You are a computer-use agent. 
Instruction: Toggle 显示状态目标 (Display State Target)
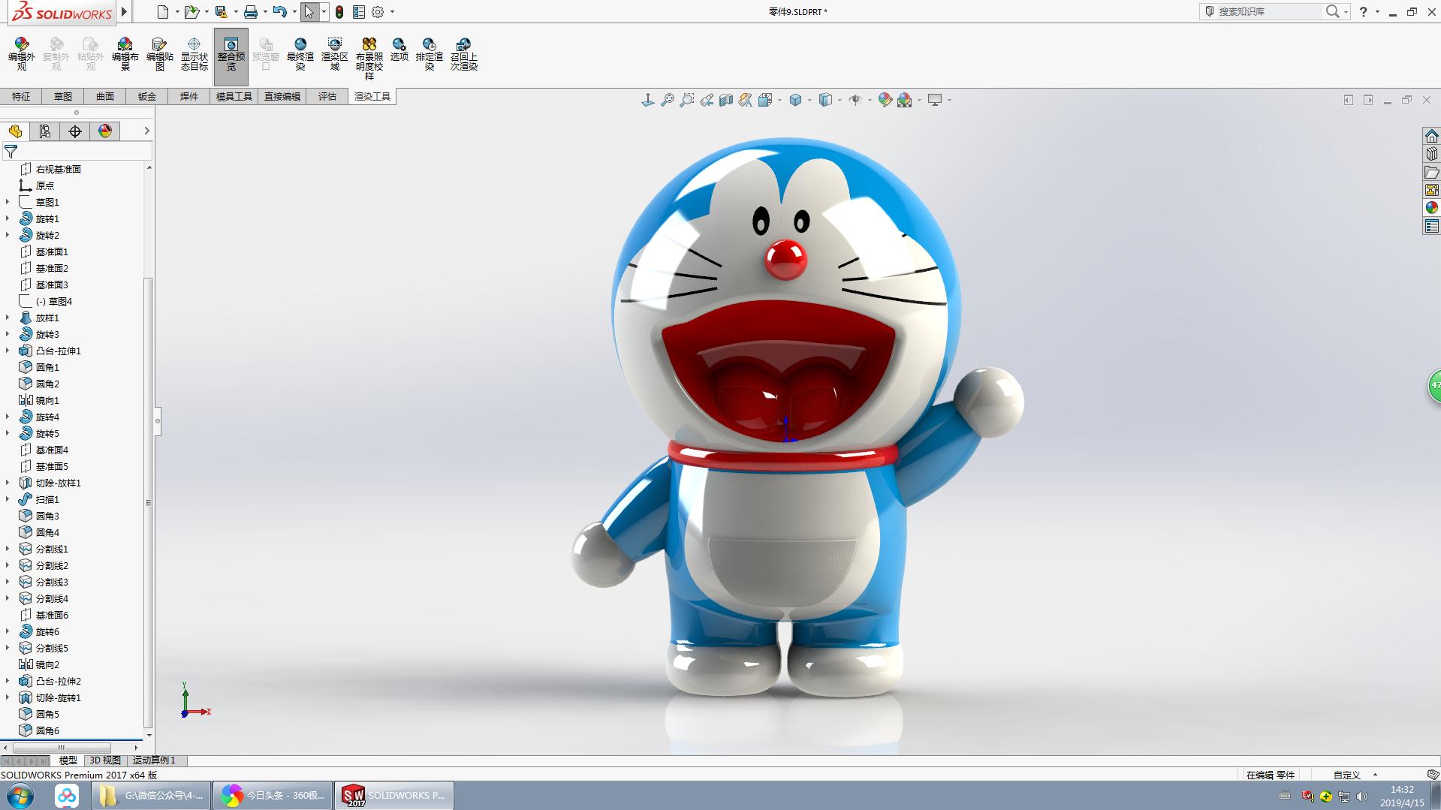[x=194, y=53]
